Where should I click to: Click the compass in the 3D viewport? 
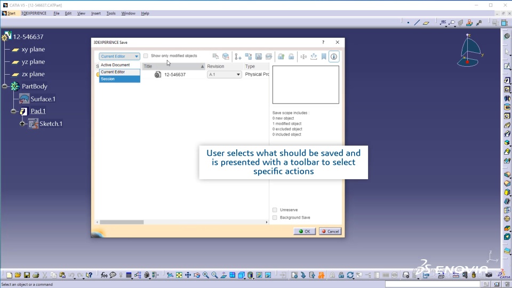[x=469, y=51]
